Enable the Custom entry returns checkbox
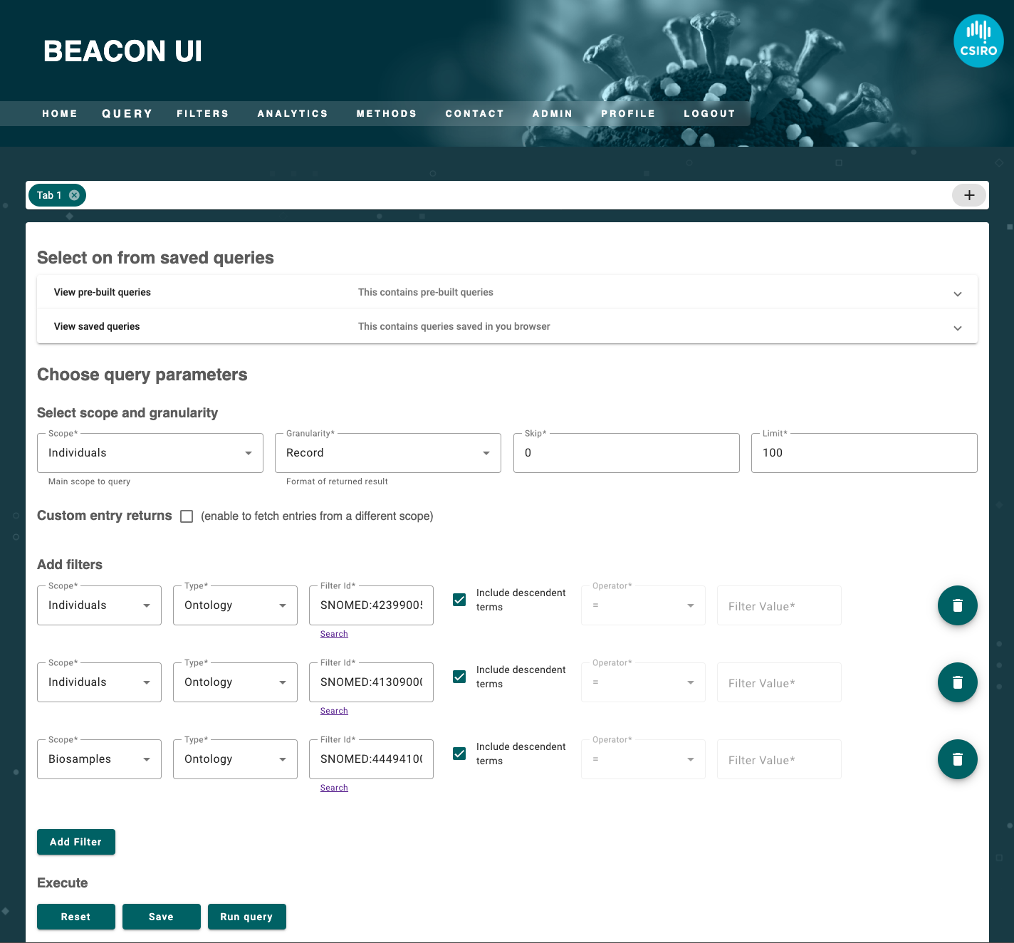The image size is (1014, 943). [187, 516]
